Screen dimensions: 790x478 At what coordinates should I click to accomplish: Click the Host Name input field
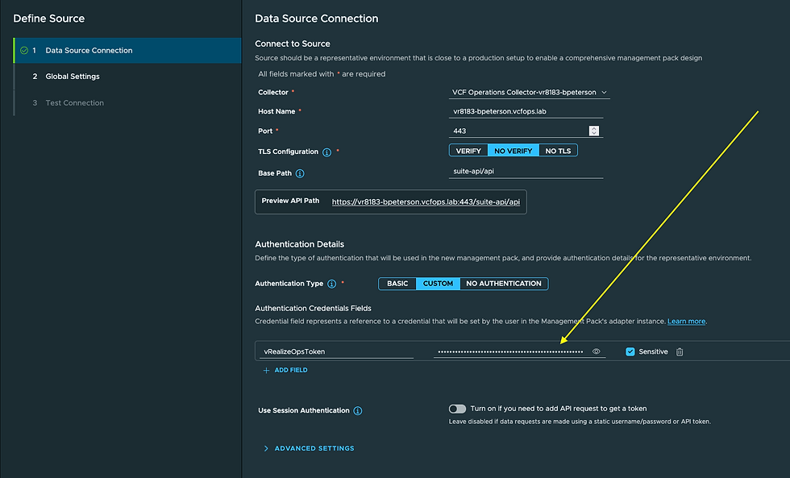tap(526, 112)
